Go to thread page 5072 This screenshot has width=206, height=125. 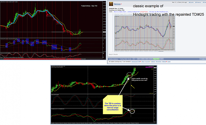click(x=162, y=59)
